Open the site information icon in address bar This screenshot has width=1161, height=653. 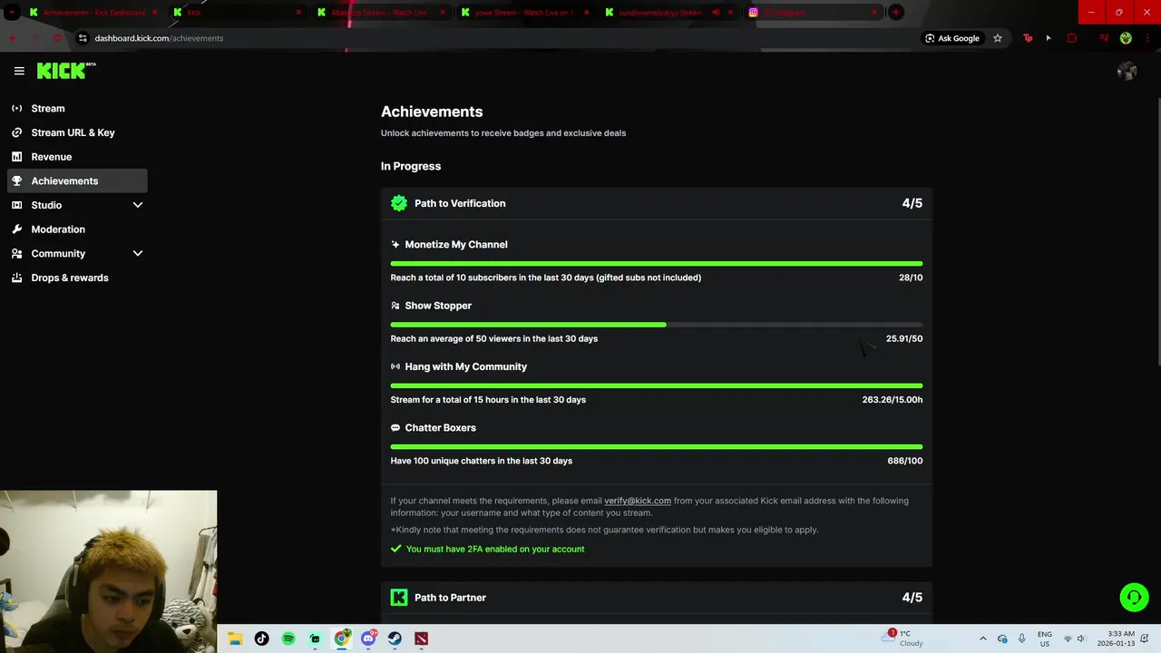point(83,38)
